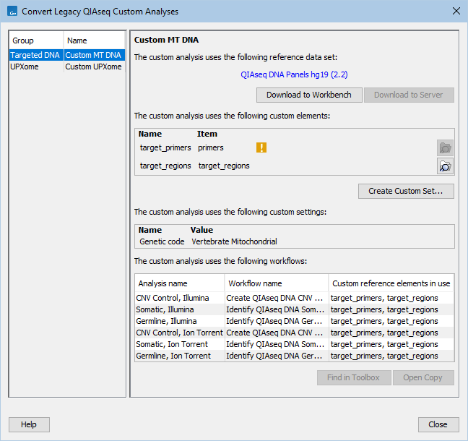
Task: Click the Vertebrate Mitochondrial value
Action: click(234, 241)
